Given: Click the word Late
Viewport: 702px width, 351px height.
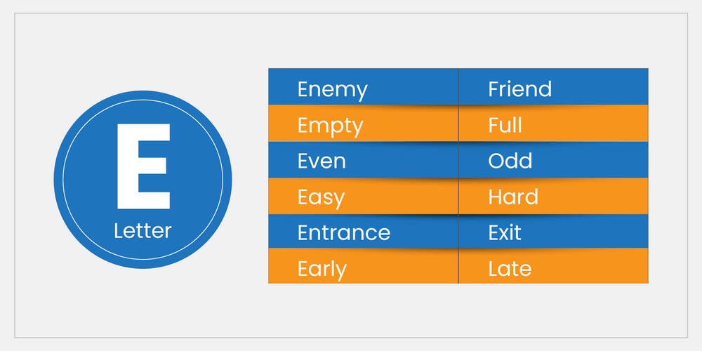Looking at the screenshot, I should 510,268.
